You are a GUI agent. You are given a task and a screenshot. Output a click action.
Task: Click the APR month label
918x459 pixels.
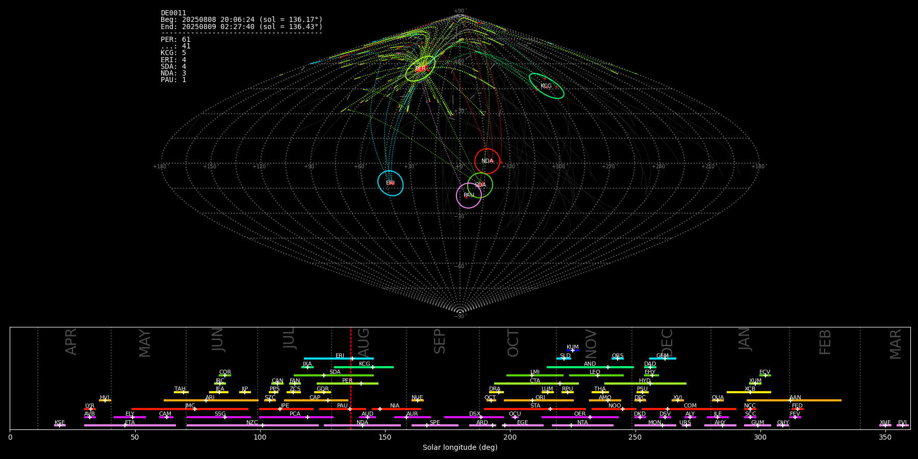pyautogui.click(x=71, y=342)
